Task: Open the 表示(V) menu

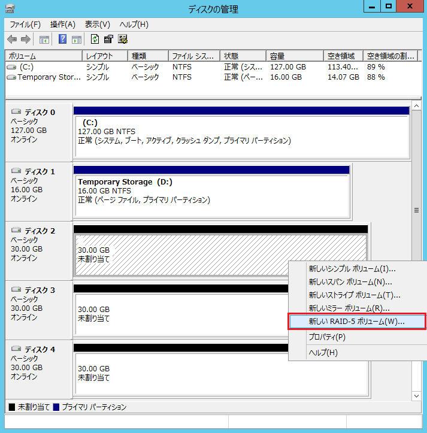Action: coord(97,25)
